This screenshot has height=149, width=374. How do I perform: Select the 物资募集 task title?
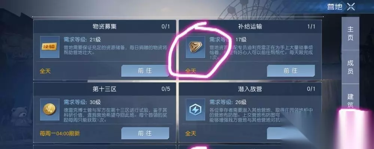(x=104, y=26)
